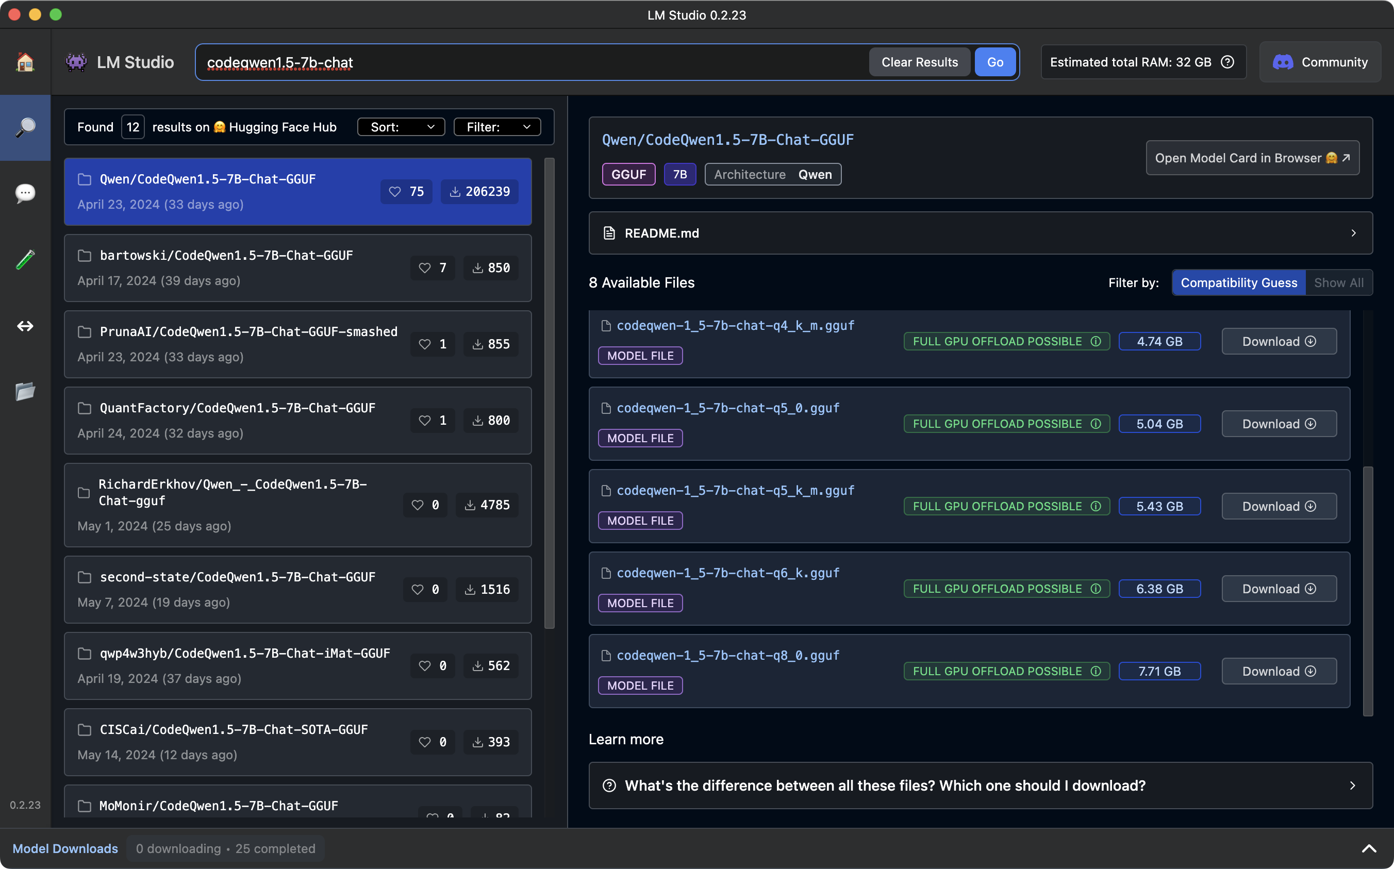Viewport: 1394px width, 869px height.
Task: Open the Playground pencil icon in sidebar
Action: pyautogui.click(x=25, y=260)
